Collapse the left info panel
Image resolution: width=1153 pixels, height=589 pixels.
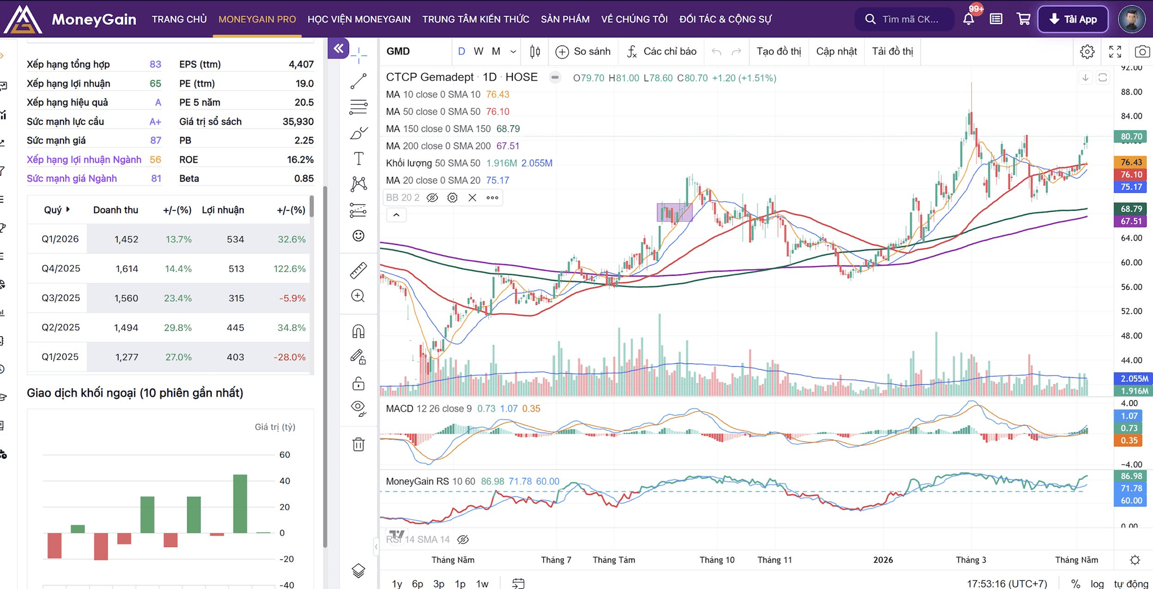338,48
